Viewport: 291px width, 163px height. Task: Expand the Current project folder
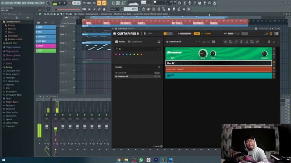click(13, 22)
